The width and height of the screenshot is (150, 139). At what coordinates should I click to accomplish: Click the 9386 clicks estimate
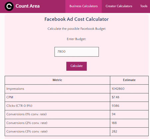tap(115, 106)
